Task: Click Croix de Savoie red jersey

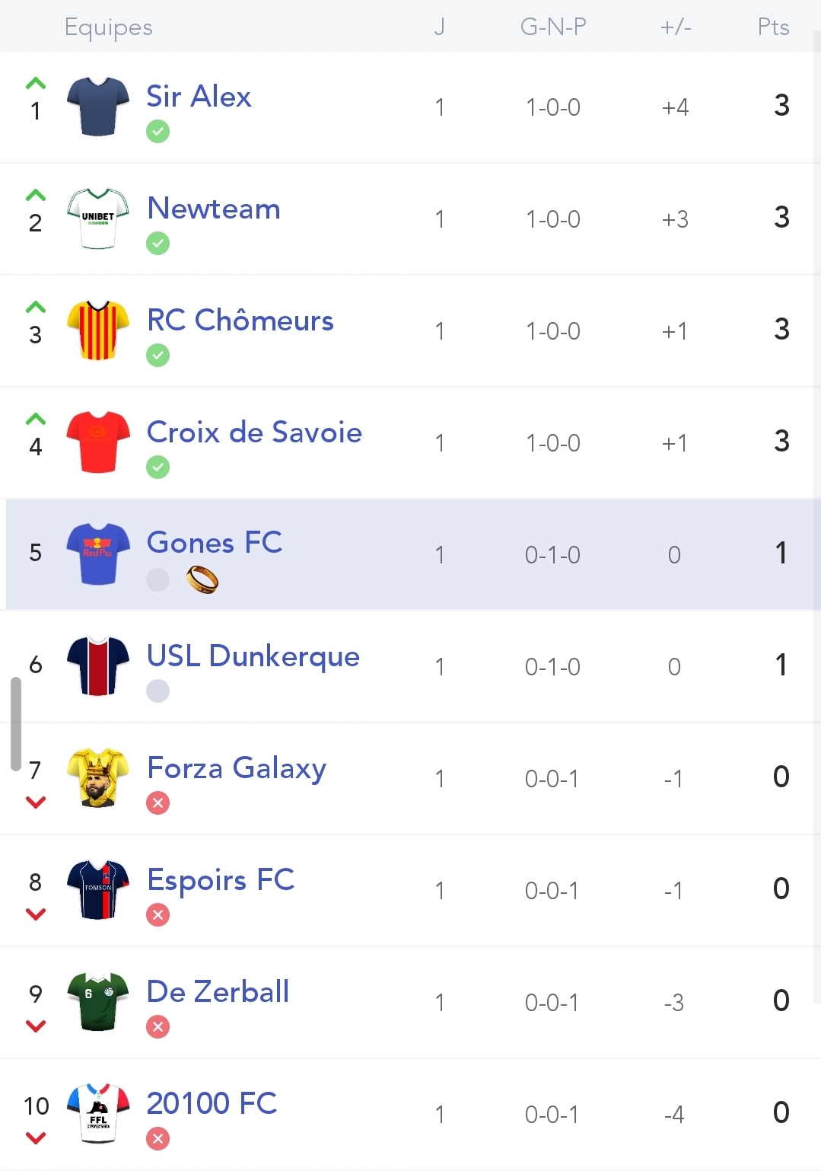Action: [98, 442]
